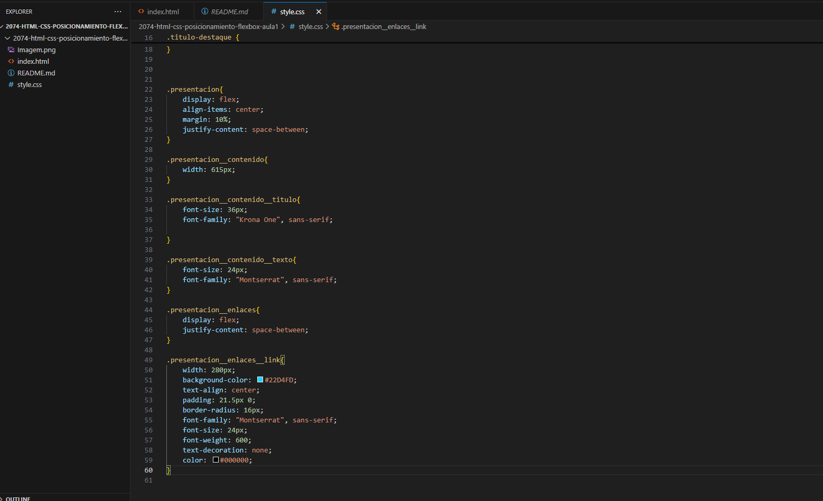
Task: Click the selector symbol icon in breadcrumb
Action: tap(335, 26)
